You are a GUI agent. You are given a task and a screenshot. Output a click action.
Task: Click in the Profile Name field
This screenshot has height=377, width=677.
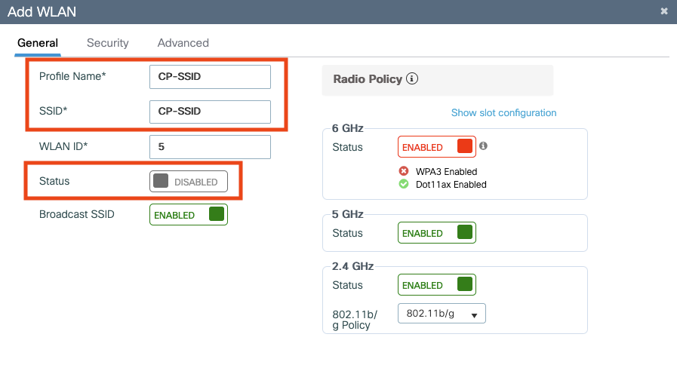click(x=210, y=77)
